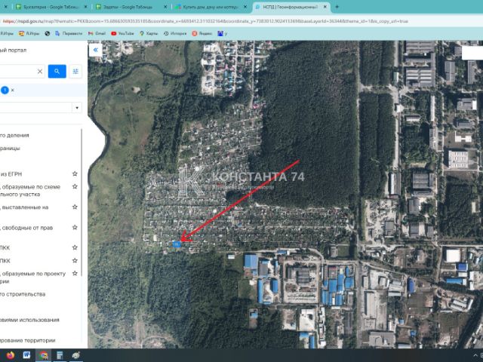Viewport: 483px width, 362px height.
Task: Star the 'образуемые по проекту' layer
Action: click(75, 273)
